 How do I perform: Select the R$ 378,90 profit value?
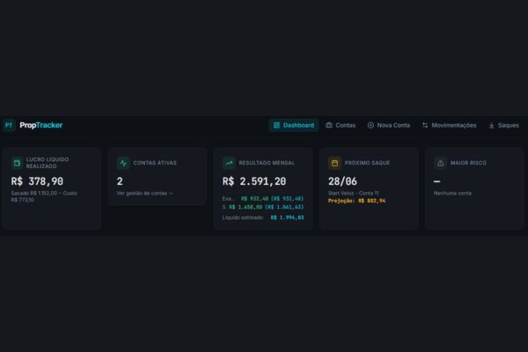click(37, 181)
